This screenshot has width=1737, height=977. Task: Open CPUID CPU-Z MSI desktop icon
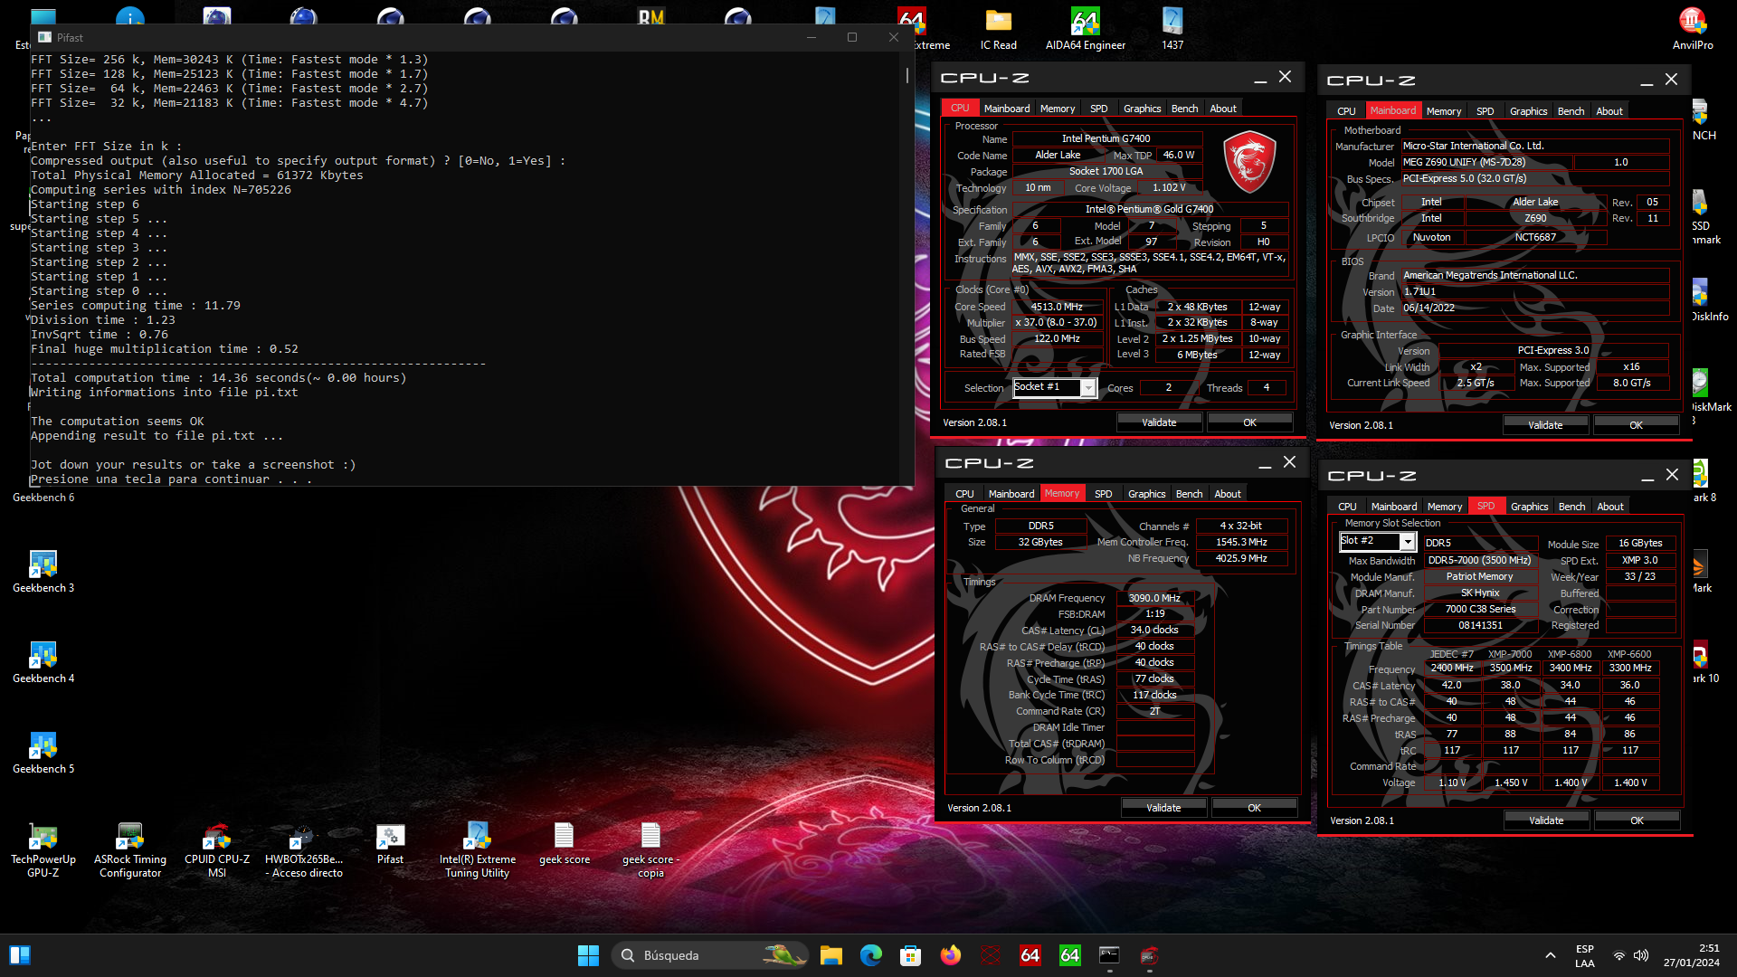click(x=217, y=850)
